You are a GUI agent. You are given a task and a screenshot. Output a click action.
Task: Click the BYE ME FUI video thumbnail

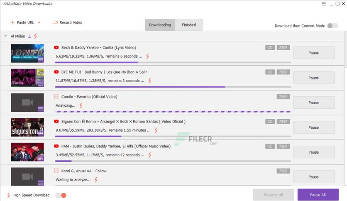pos(27,78)
